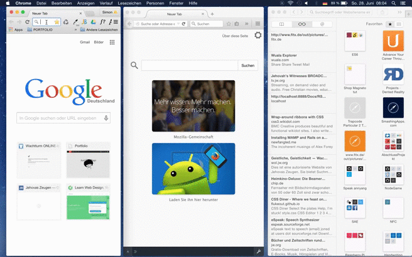Screen dimensions: 412x257
Task: Open the Wachtturm ONLINE thumbnail in Chrome
Action: tap(39, 160)
